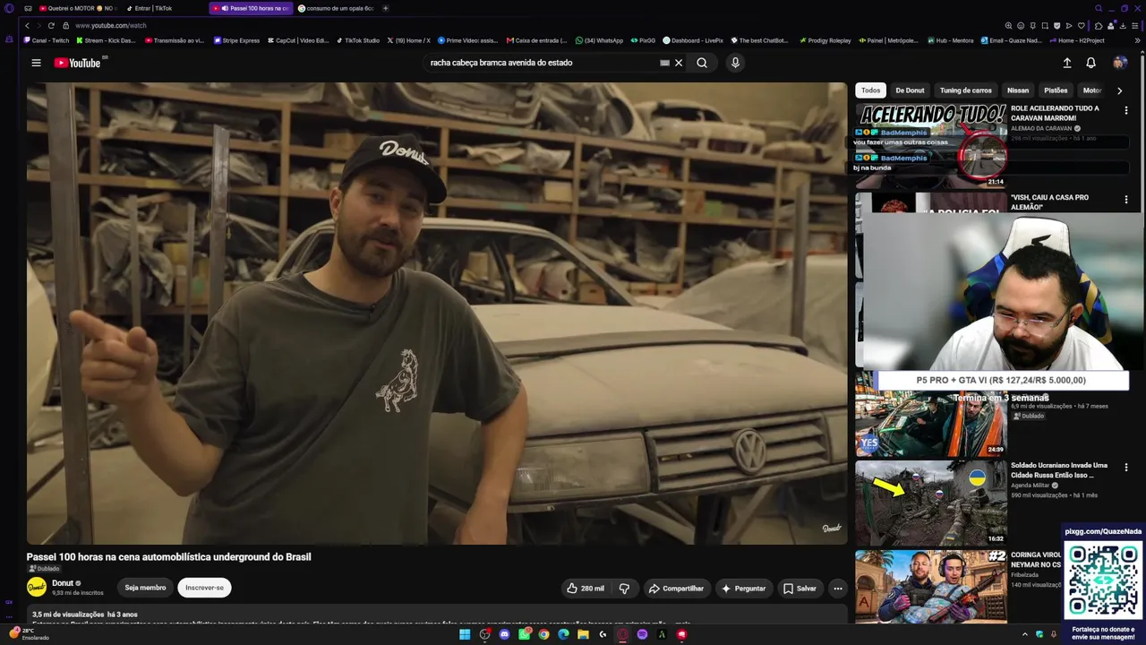This screenshot has width=1146, height=645.
Task: Open the WhatsApp bookmark
Action: (x=599, y=40)
